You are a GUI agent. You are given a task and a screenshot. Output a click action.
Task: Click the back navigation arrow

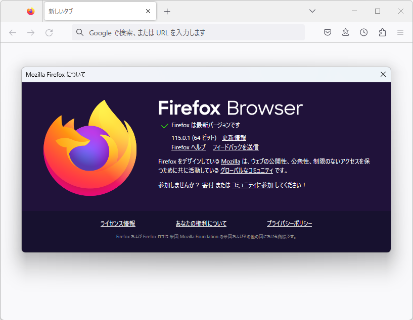click(12, 32)
